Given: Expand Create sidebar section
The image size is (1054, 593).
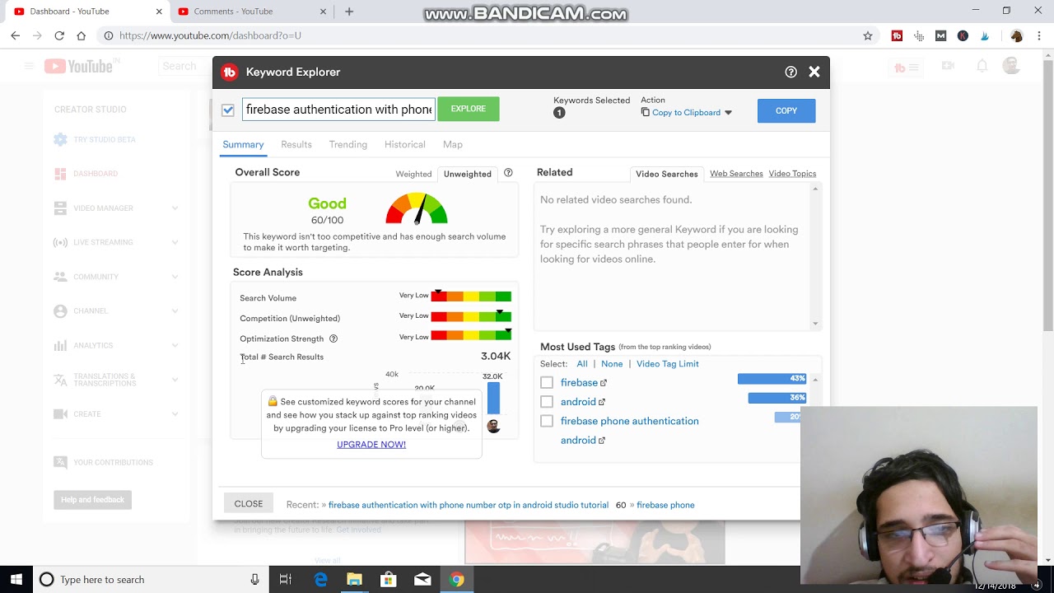Looking at the screenshot, I should click(175, 414).
